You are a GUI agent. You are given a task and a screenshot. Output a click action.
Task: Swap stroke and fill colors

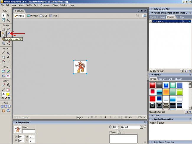tap(9, 98)
